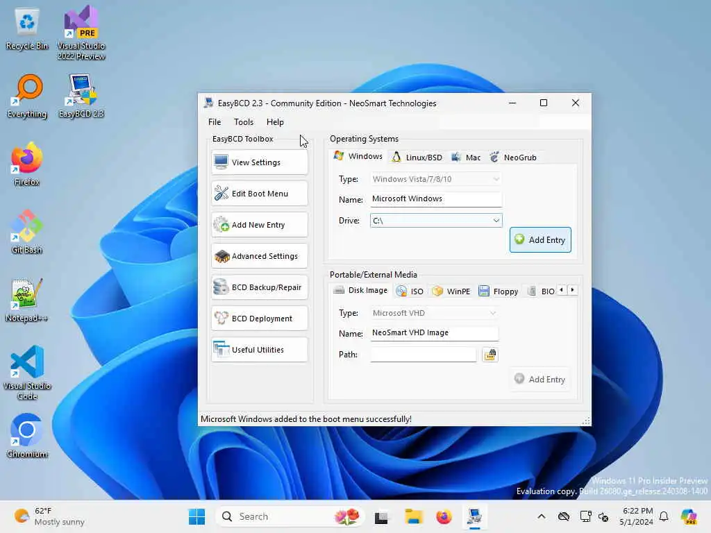The width and height of the screenshot is (711, 533).
Task: Select EasyBCD 2.3 desktop shortcut
Action: click(81, 97)
